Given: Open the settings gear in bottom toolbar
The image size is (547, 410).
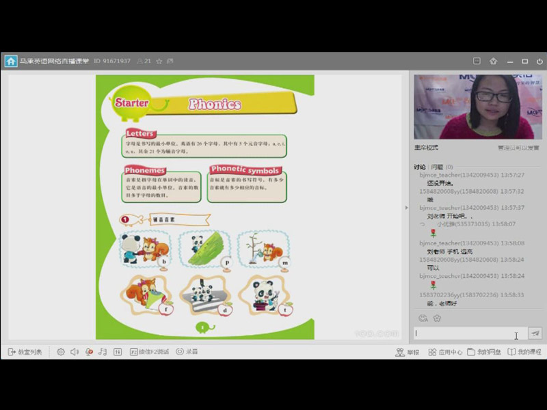Looking at the screenshot, I should [x=61, y=352].
